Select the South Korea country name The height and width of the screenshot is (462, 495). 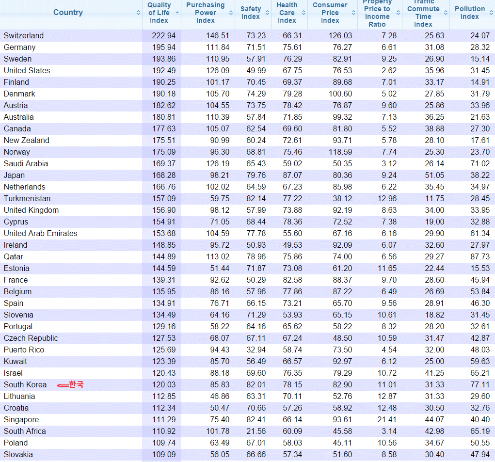click(25, 385)
